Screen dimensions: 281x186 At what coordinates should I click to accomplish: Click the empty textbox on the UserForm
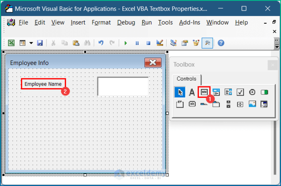123,86
